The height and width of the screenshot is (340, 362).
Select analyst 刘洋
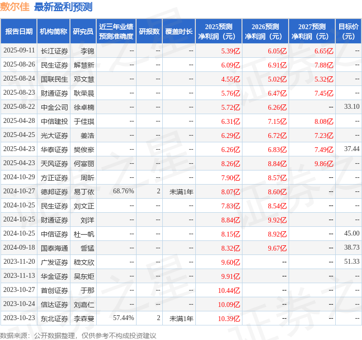(87, 220)
